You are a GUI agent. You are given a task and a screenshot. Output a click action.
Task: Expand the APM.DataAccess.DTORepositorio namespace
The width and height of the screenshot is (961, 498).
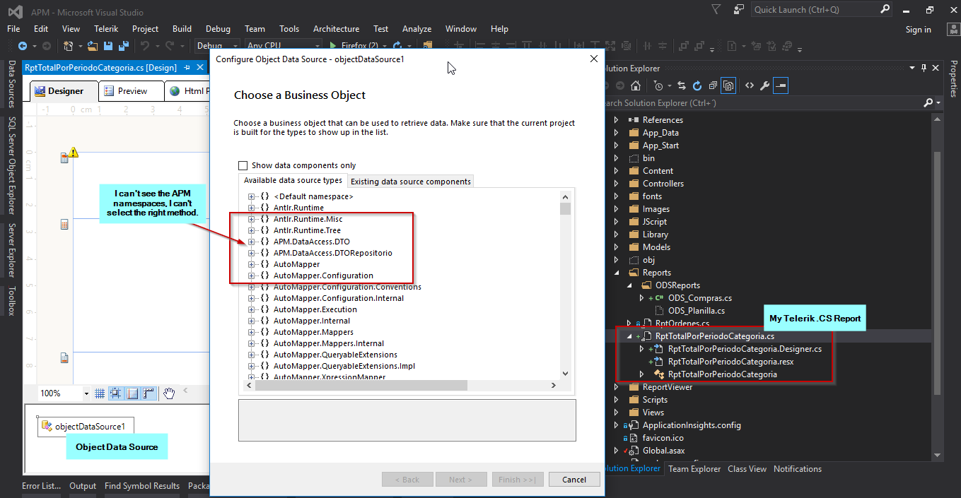pyautogui.click(x=252, y=253)
